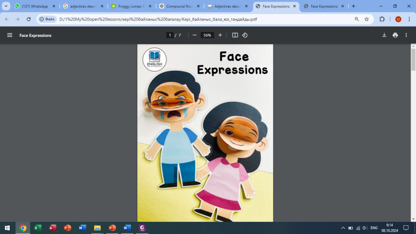Switch the ENG input language indicator
This screenshot has height=234, width=416.
374,228
